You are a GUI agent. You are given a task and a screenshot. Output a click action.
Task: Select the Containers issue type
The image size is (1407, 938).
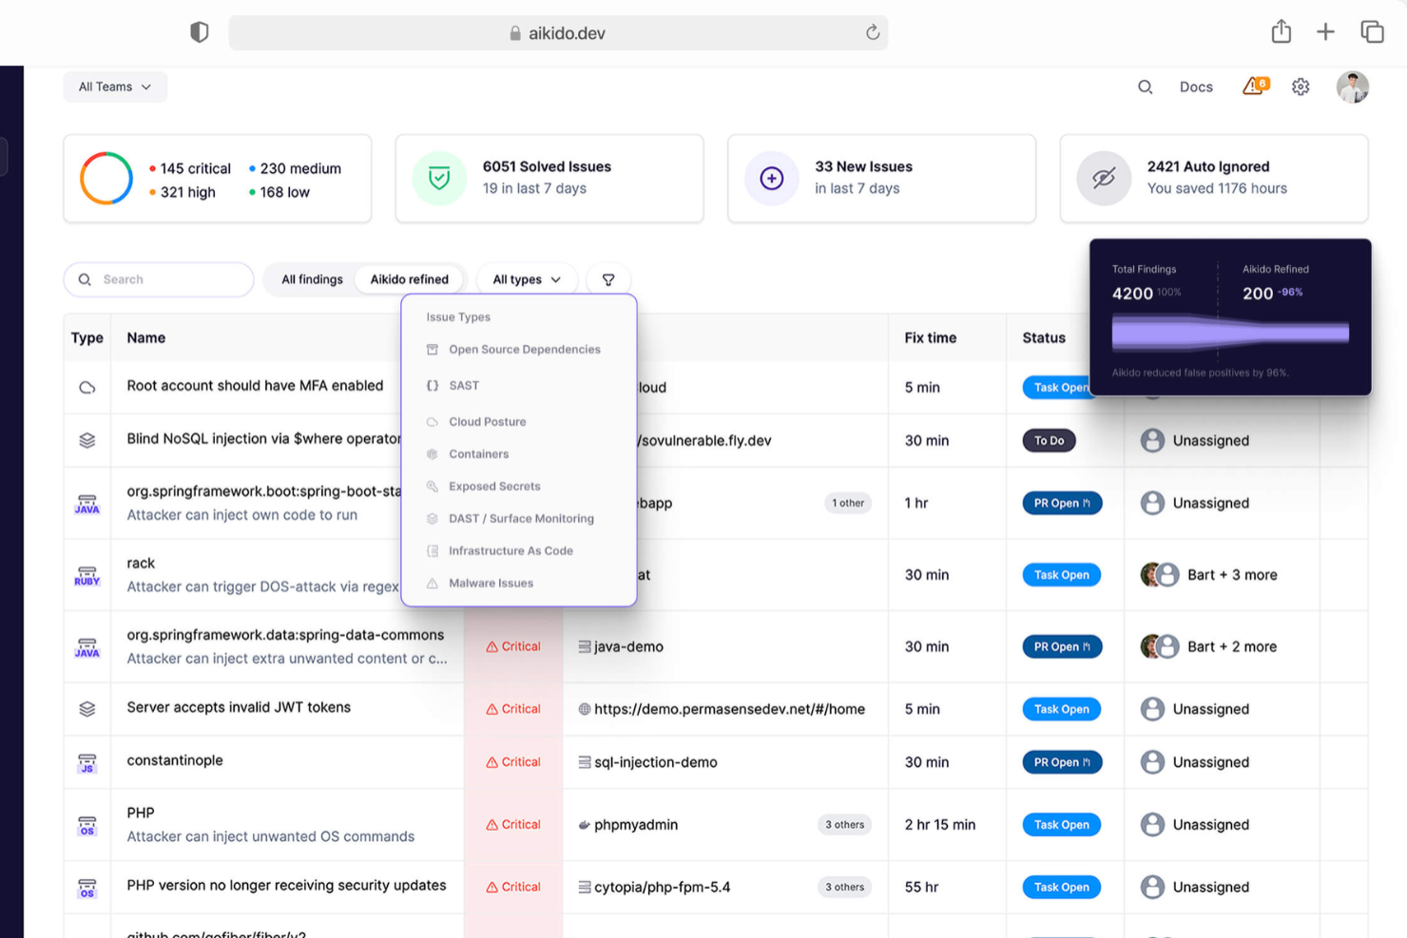coord(479,453)
